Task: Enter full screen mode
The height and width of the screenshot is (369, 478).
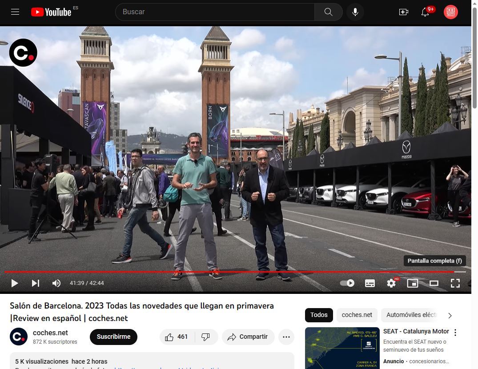Action: pos(455,283)
